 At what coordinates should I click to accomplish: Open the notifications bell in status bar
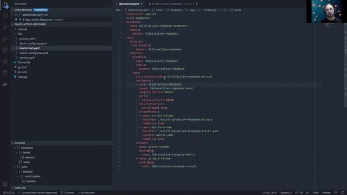(x=342, y=193)
